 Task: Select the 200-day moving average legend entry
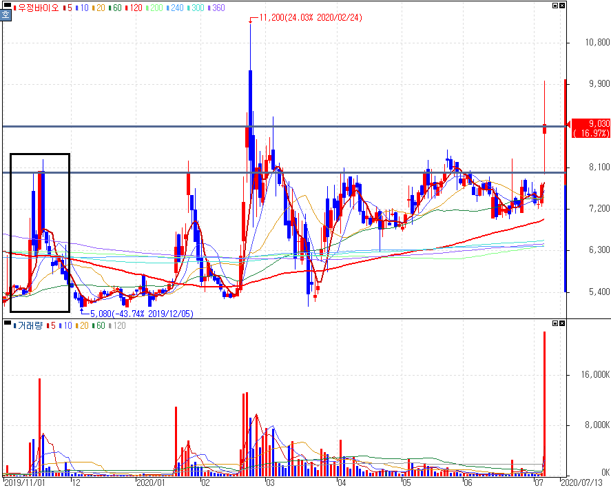click(x=154, y=8)
